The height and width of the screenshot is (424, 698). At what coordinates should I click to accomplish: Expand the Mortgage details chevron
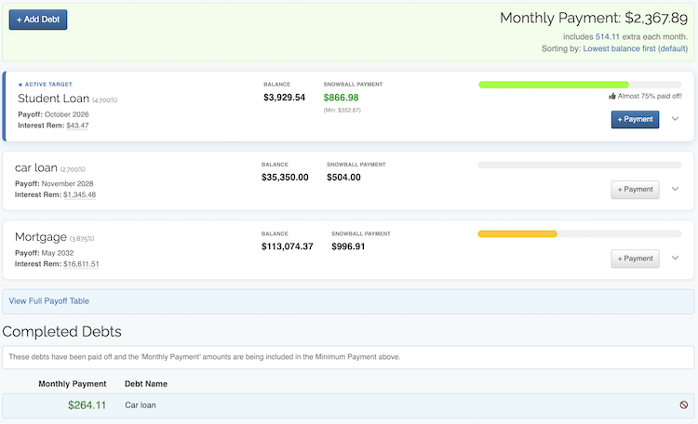click(x=675, y=258)
